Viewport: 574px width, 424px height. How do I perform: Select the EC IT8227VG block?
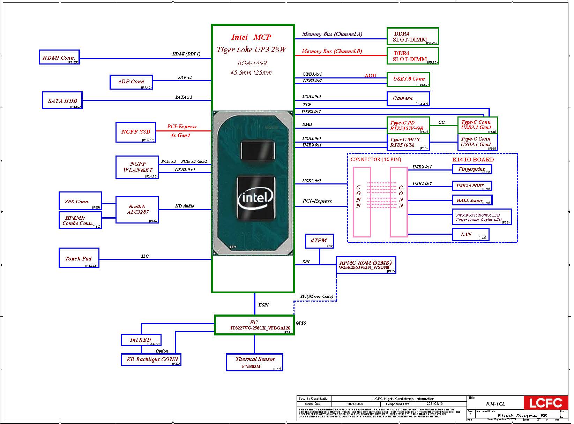(254, 325)
